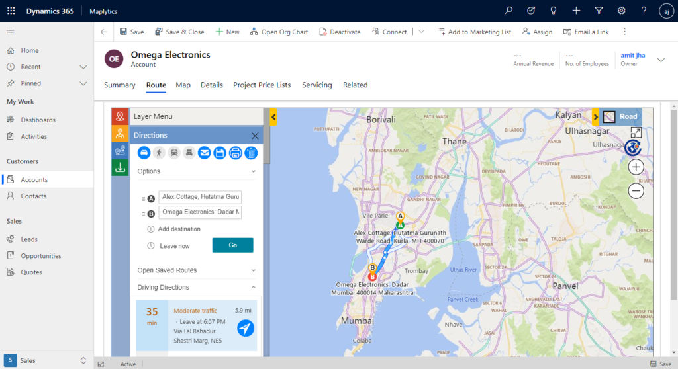Click the amit jha owner link
Screen dimensions: 678x369
click(x=632, y=55)
